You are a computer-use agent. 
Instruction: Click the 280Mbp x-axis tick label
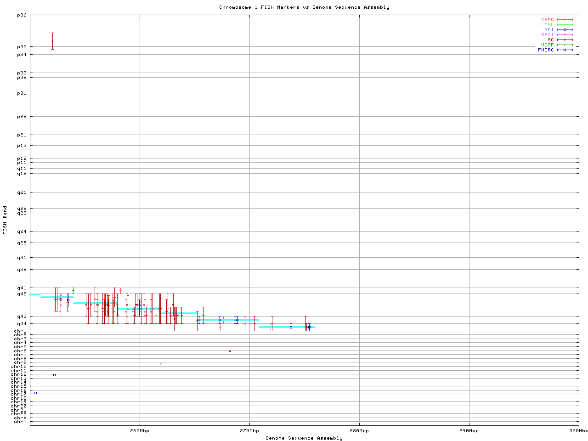(359, 431)
